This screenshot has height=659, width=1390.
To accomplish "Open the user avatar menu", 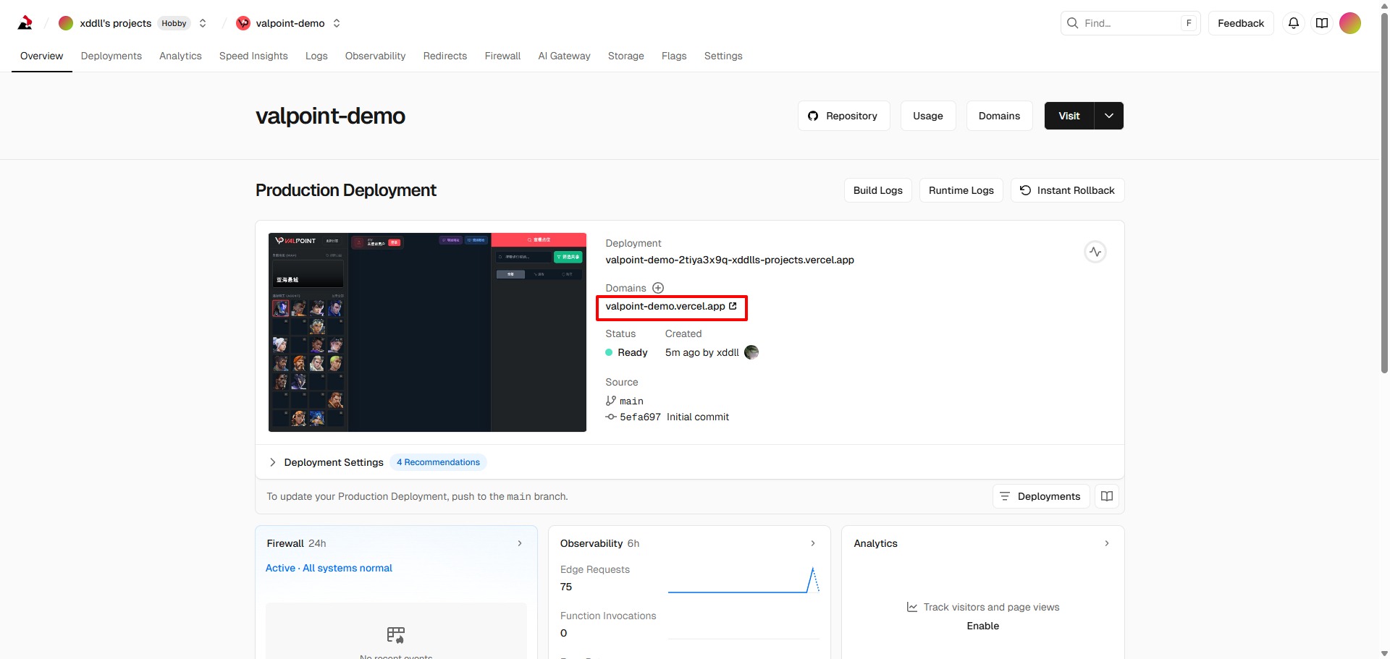I will 1350,23.
